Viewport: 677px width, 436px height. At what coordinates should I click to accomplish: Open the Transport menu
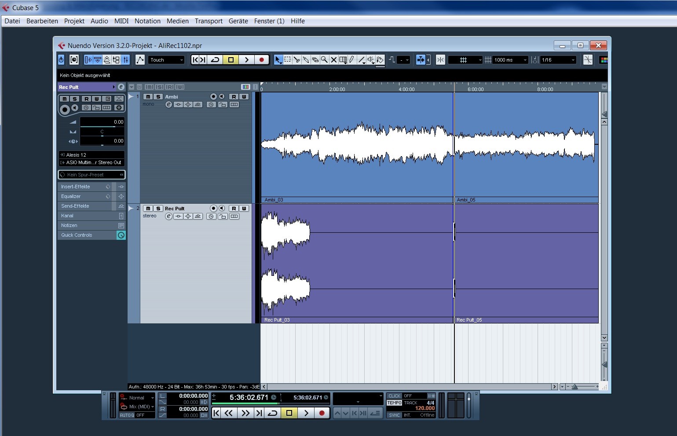point(209,21)
